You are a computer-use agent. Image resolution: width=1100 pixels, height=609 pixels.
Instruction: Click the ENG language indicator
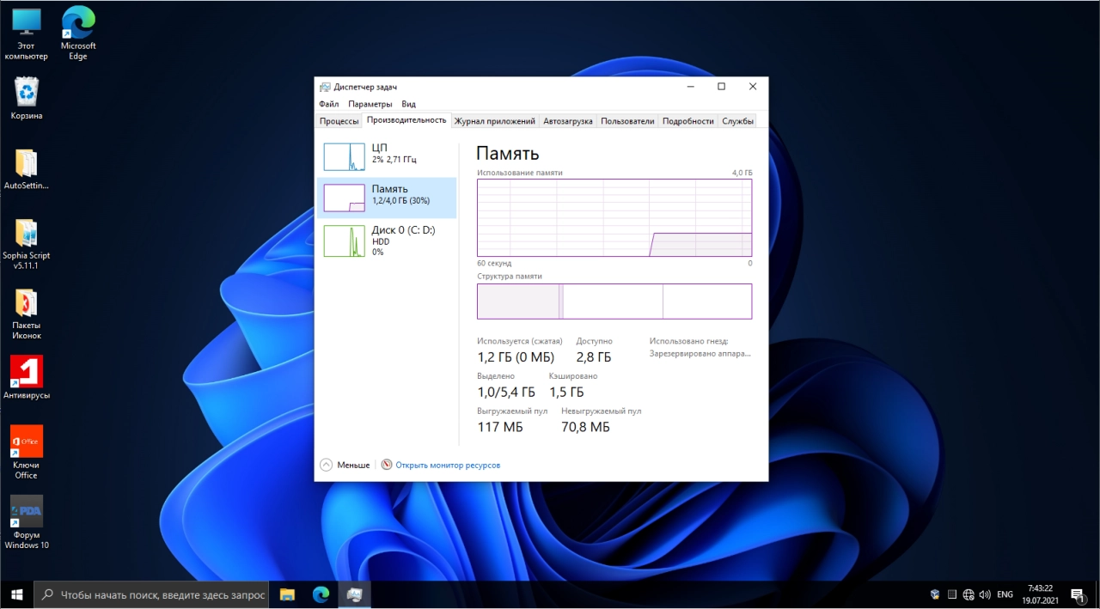pyautogui.click(x=1005, y=594)
